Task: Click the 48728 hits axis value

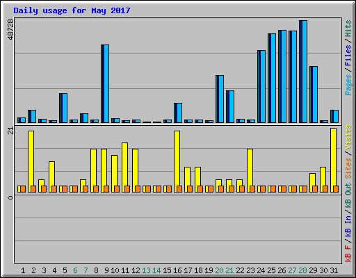Action: [x=10, y=29]
